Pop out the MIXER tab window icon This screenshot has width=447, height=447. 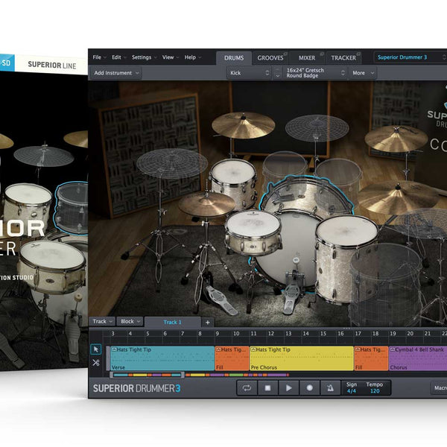click(x=322, y=54)
